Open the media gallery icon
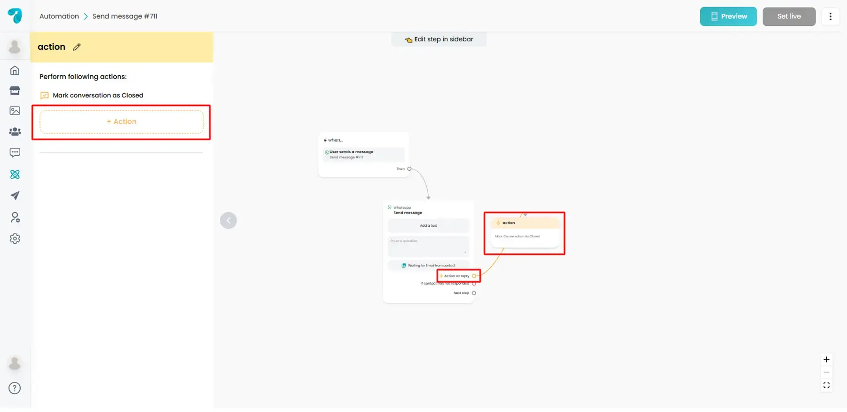The height and width of the screenshot is (412, 847). (x=15, y=111)
